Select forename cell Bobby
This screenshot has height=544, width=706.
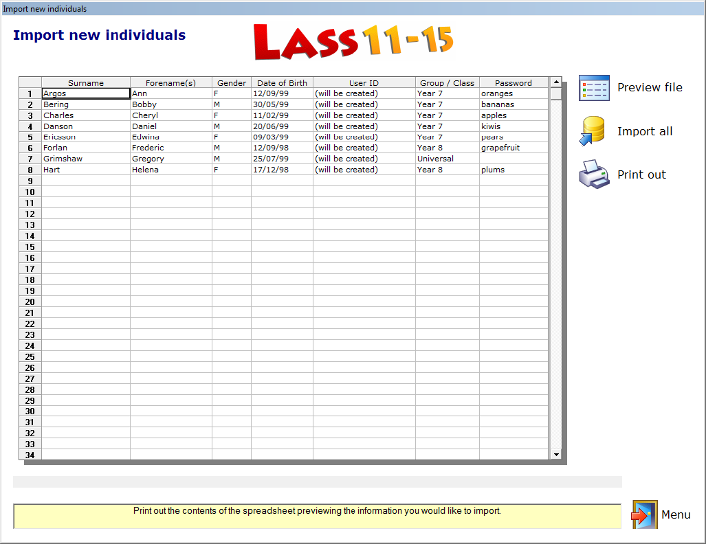[171, 104]
